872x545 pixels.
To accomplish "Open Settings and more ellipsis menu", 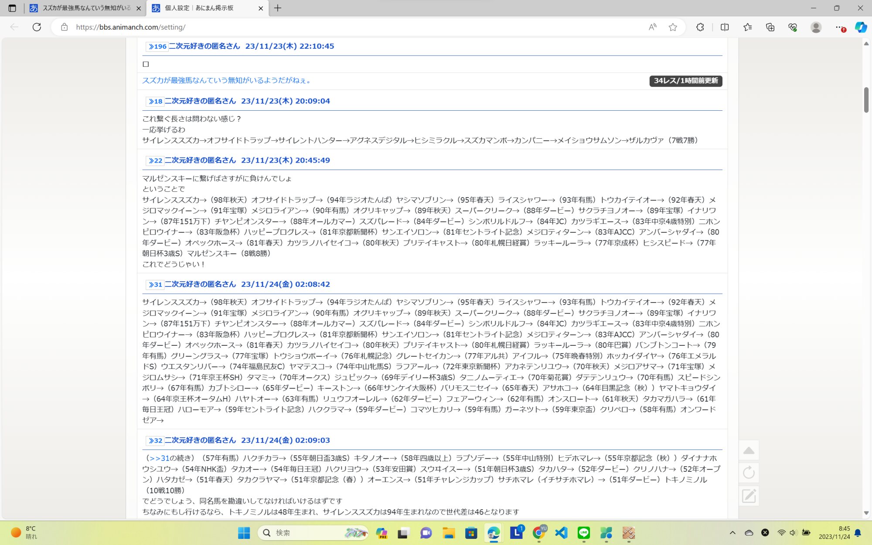I will pos(838,27).
